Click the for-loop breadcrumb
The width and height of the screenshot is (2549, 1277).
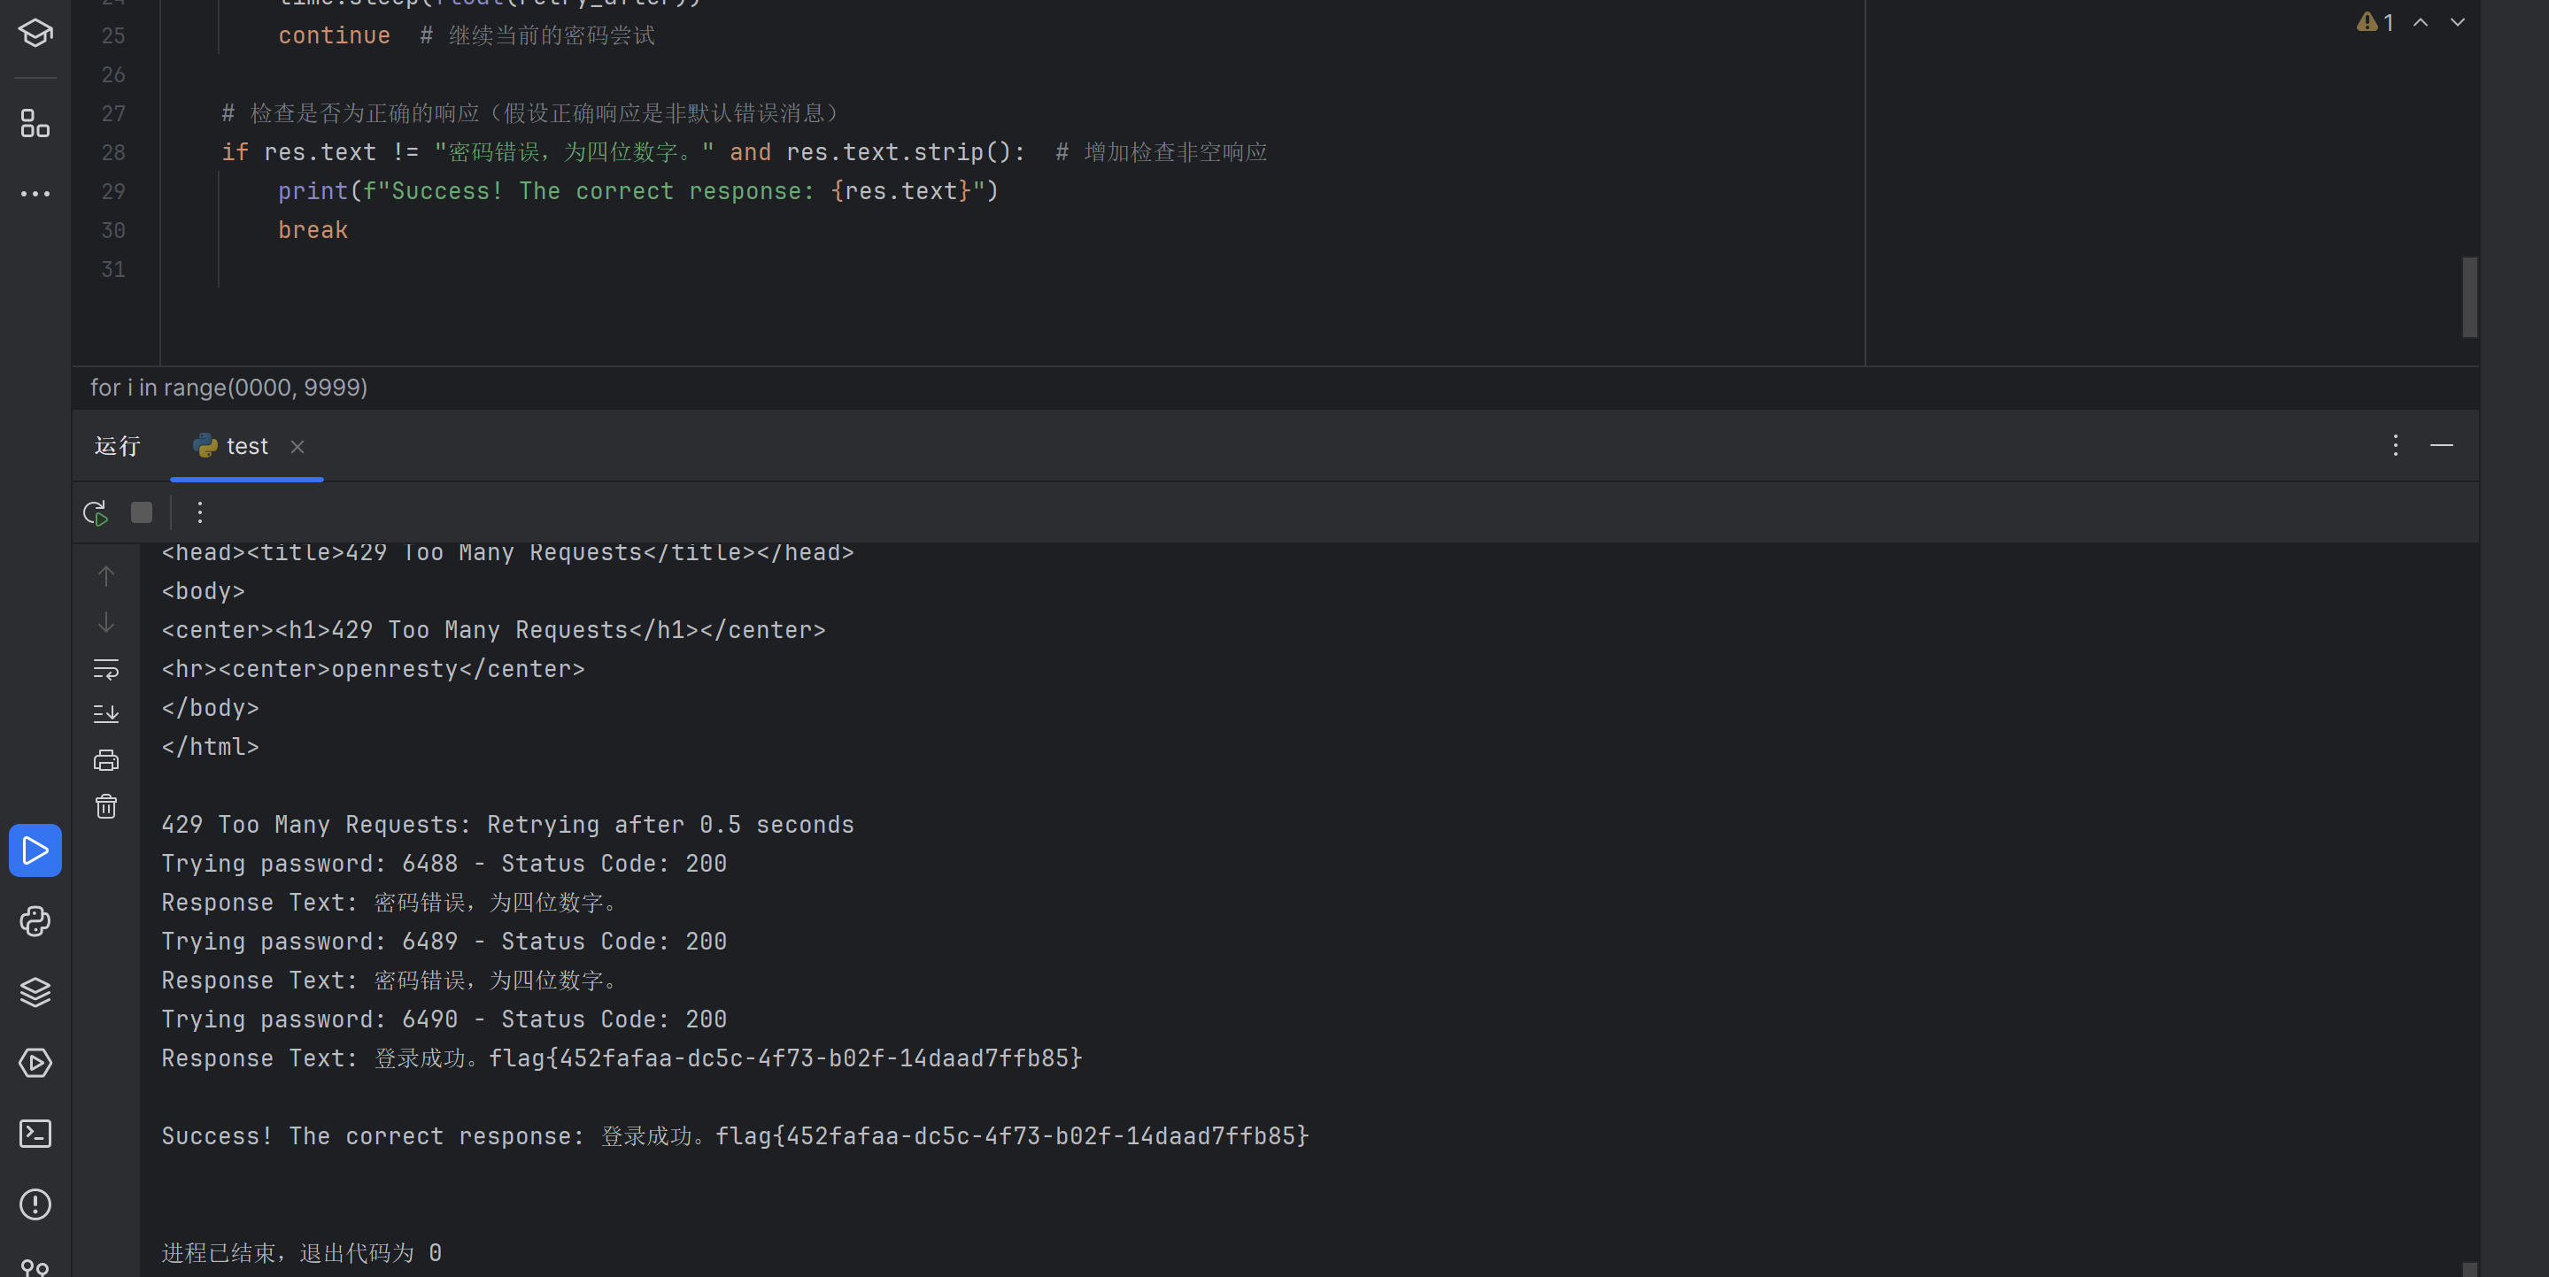[228, 388]
